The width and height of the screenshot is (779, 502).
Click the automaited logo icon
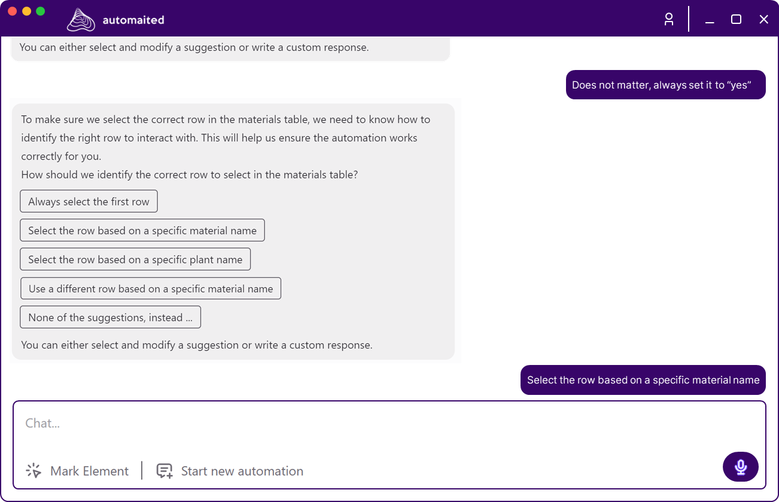point(81,20)
